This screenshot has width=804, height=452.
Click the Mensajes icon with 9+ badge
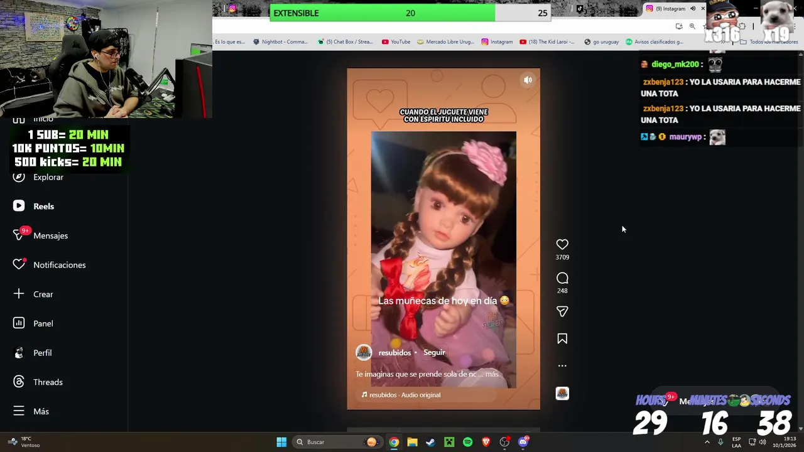19,235
